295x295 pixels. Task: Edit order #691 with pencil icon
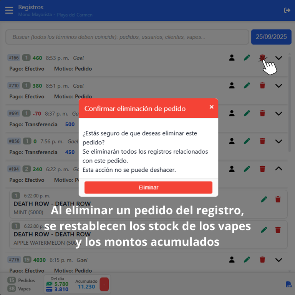point(247,113)
